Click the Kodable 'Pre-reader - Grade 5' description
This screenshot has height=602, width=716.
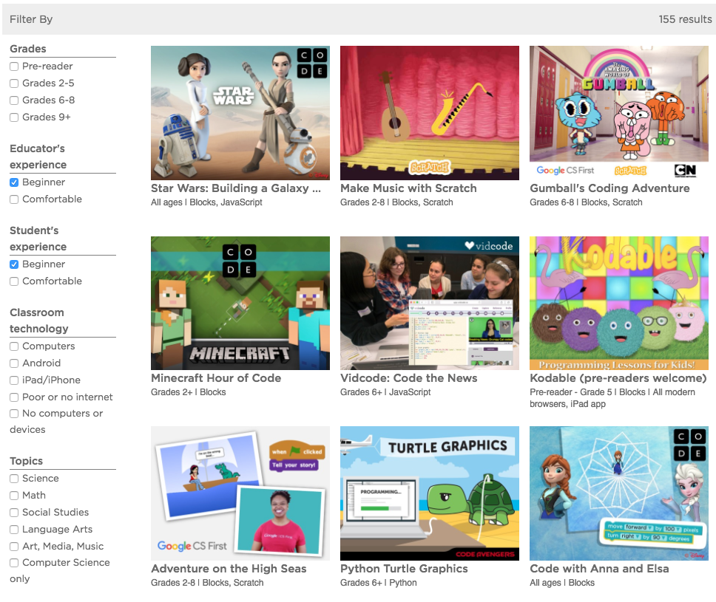612,398
